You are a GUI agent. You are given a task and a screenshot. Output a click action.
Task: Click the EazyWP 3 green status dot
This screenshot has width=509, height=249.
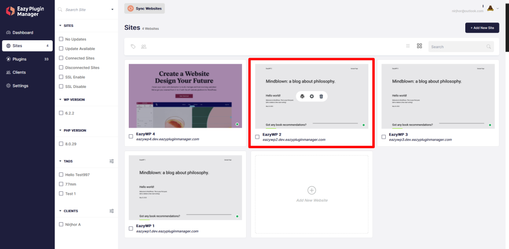(490, 125)
